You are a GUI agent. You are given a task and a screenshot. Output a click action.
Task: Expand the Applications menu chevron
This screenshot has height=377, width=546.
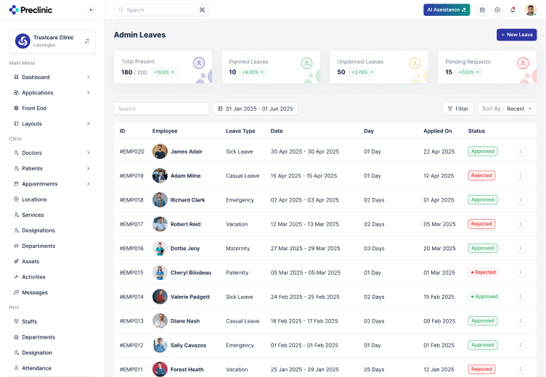point(88,93)
